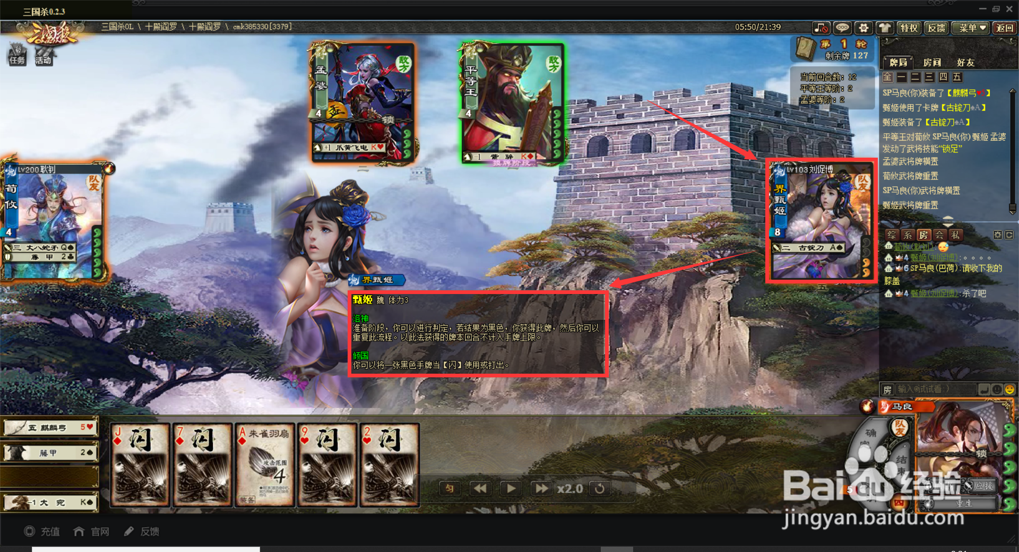
Task: Open the 任务 quests icon
Action: click(17, 55)
